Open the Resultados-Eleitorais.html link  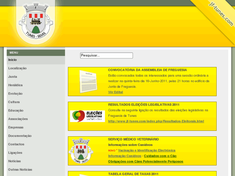coord(156,121)
